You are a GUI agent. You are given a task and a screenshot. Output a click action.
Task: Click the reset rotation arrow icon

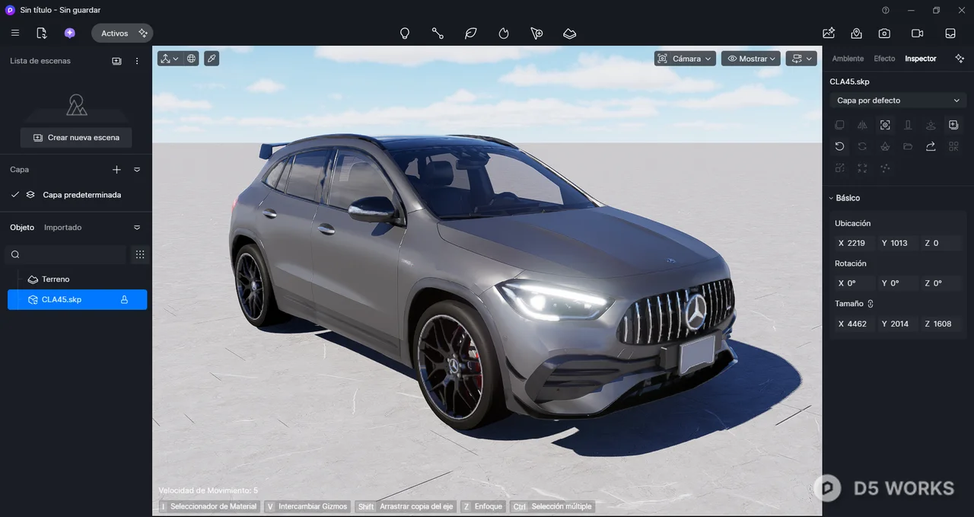(839, 146)
